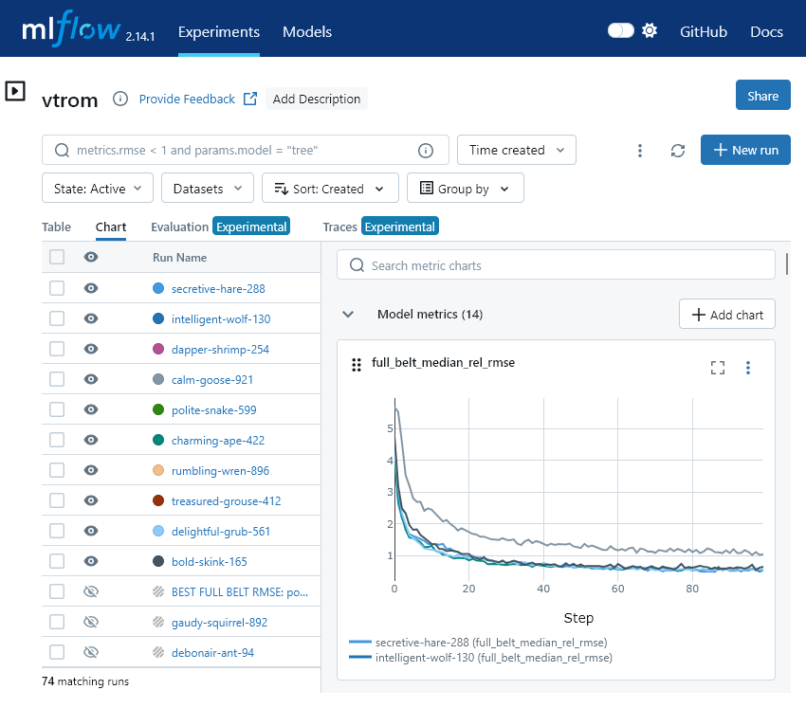Viewport: 806px width, 708px height.
Task: Click the settings gear icon in header
Action: pos(650,31)
